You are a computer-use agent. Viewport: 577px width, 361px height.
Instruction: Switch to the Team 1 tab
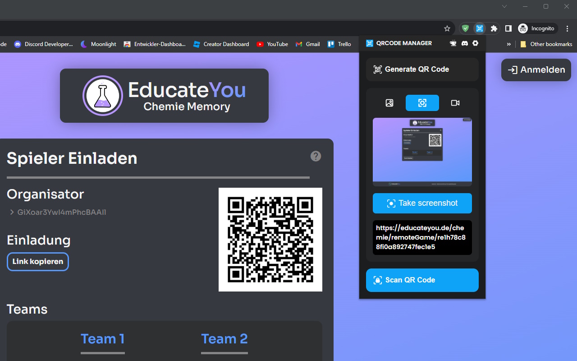103,338
